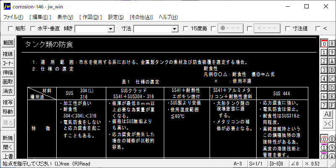Screen dimensions: 336x168
Task: Activate the 伸縮 (stretch) tool
Action: [8, 72]
